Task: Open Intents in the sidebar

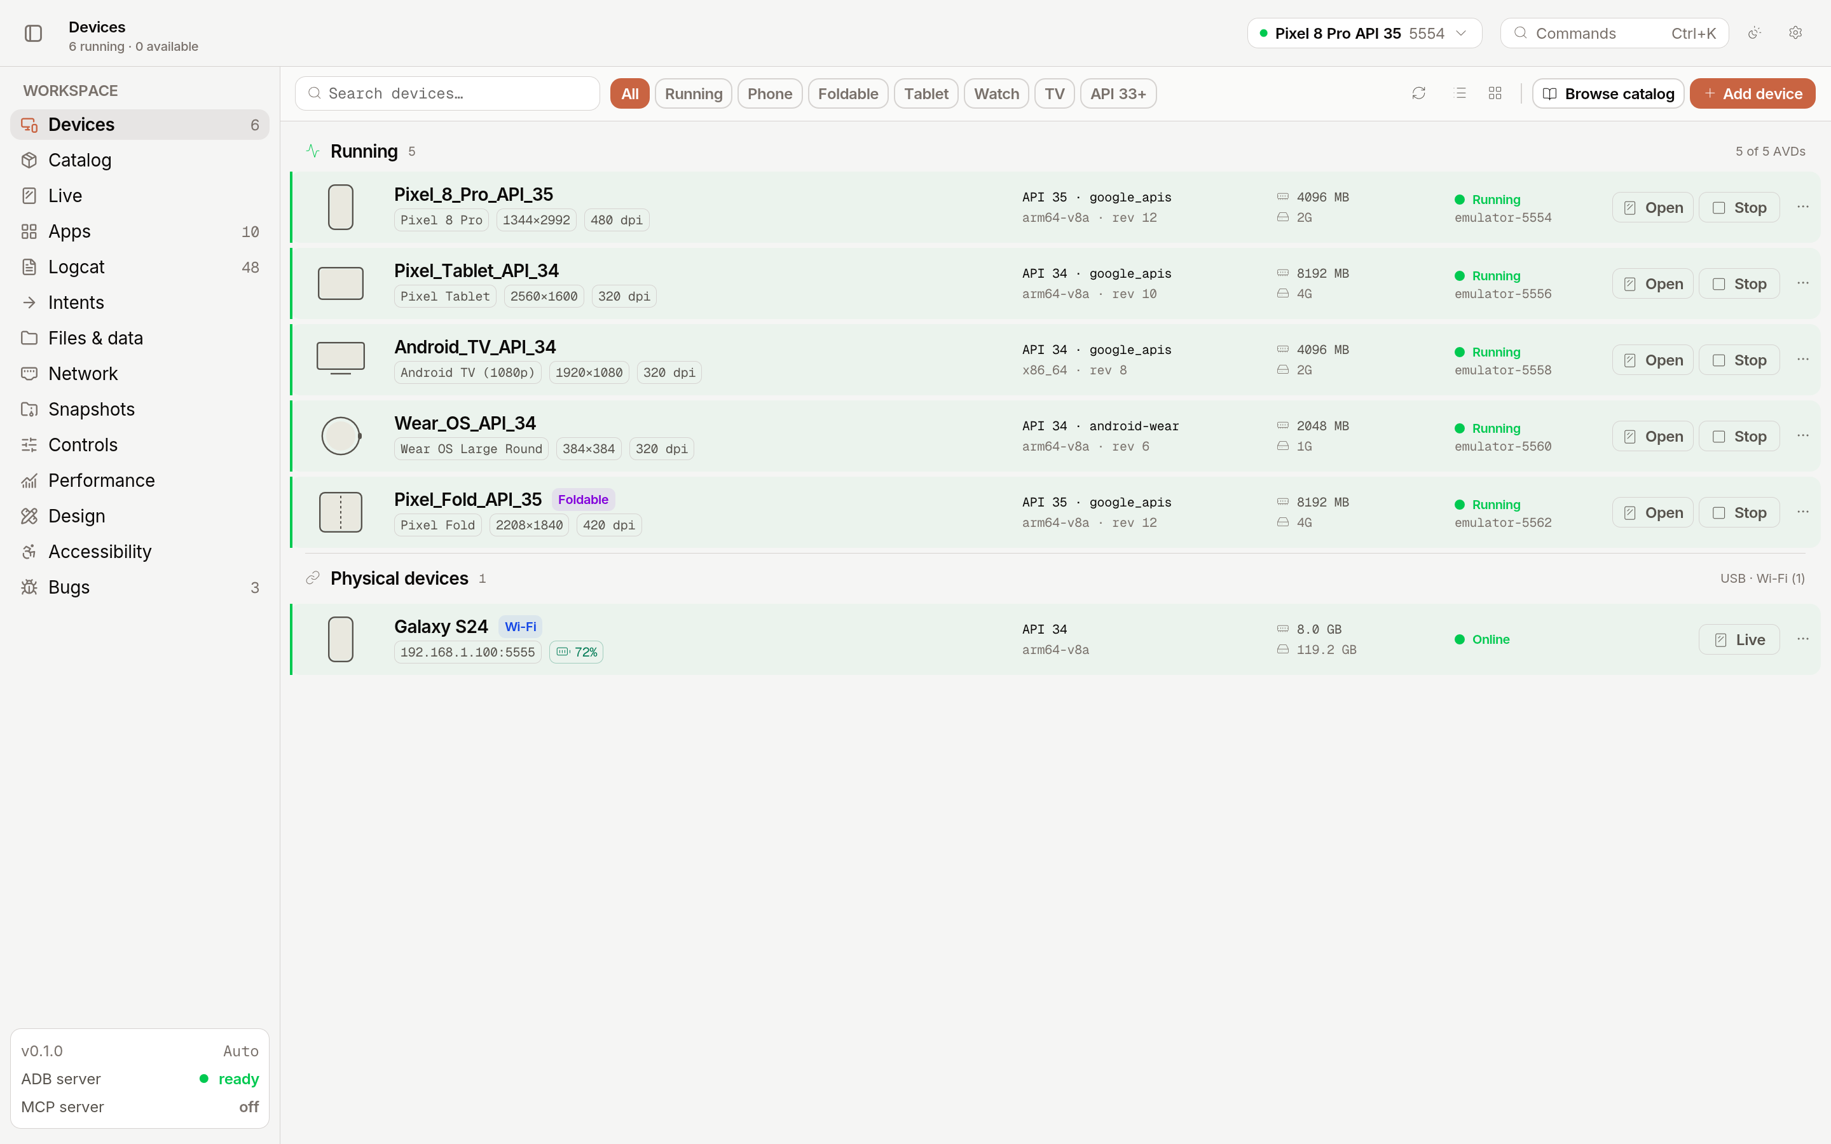Action: point(140,303)
